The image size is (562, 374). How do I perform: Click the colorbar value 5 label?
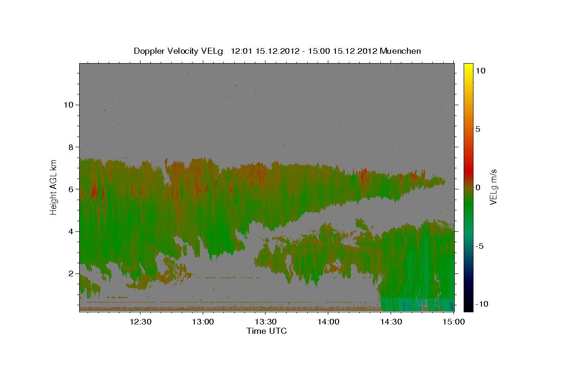point(478,129)
